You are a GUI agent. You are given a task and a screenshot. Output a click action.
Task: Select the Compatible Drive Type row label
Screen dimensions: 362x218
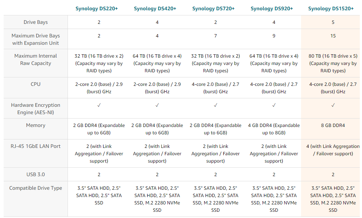click(x=36, y=188)
